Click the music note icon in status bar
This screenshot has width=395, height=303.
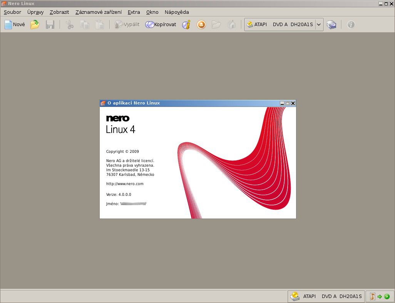coord(372,296)
